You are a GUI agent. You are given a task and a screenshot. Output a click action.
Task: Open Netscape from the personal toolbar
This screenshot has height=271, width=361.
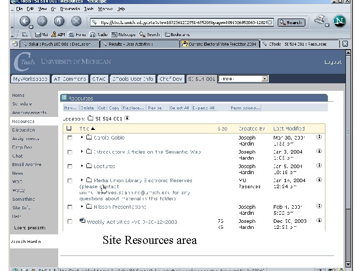[x=123, y=35]
